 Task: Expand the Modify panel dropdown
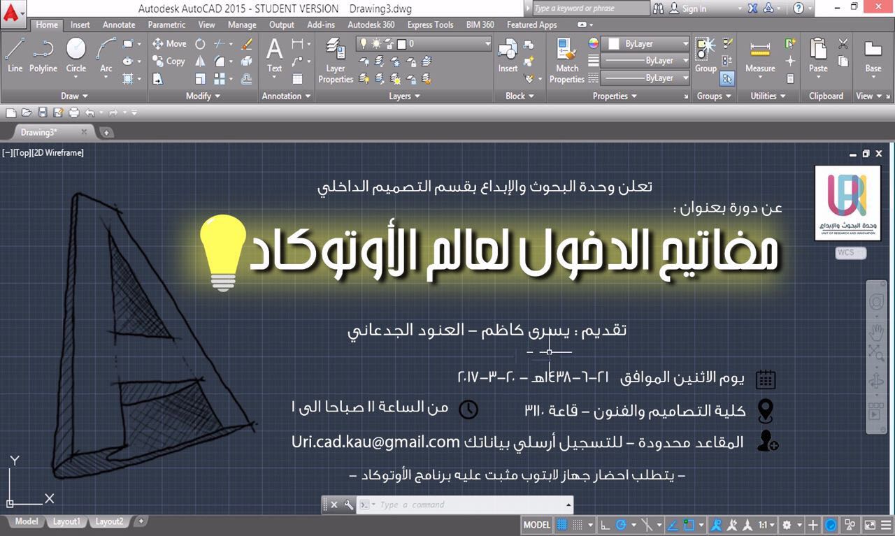(x=203, y=96)
